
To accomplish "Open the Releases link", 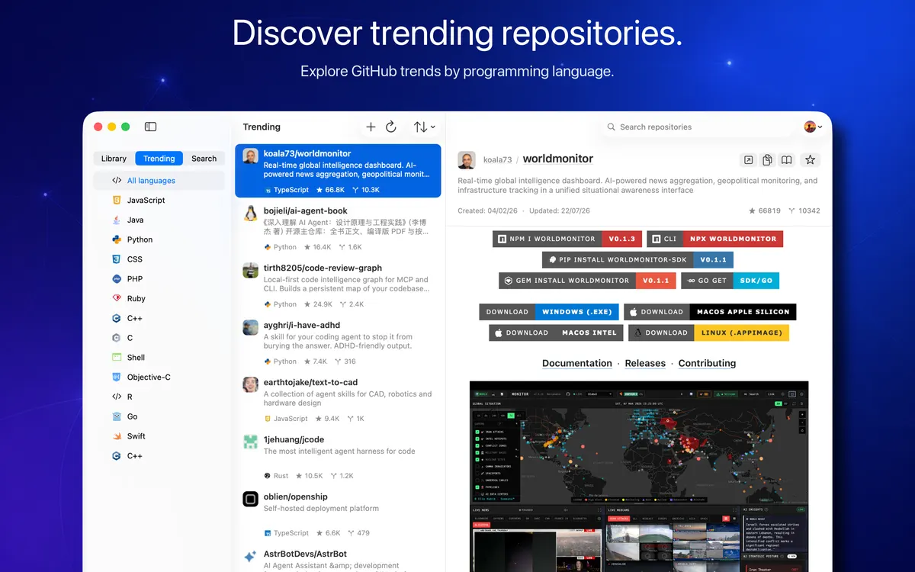I will click(x=645, y=363).
